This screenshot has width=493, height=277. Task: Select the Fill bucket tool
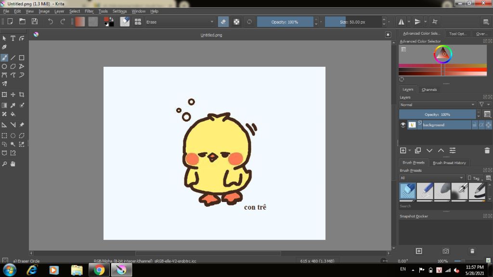pos(13,114)
